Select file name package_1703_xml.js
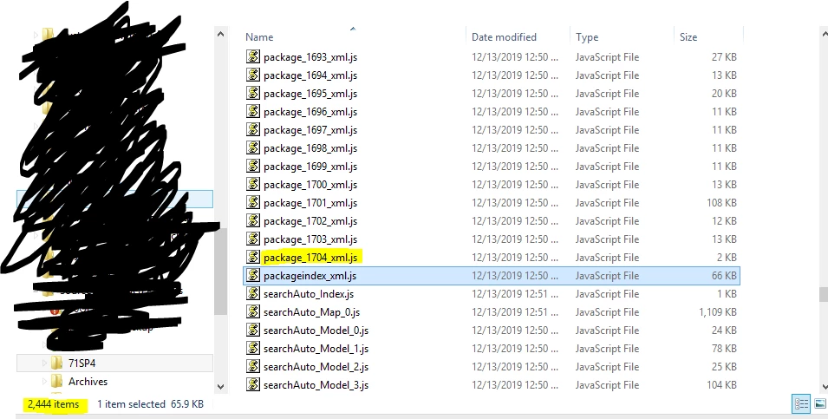Image resolution: width=828 pixels, height=419 pixels. (310, 239)
